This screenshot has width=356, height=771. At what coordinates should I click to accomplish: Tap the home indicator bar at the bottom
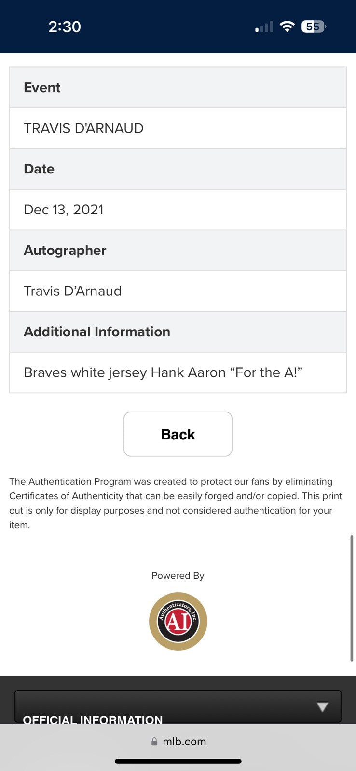click(x=178, y=761)
